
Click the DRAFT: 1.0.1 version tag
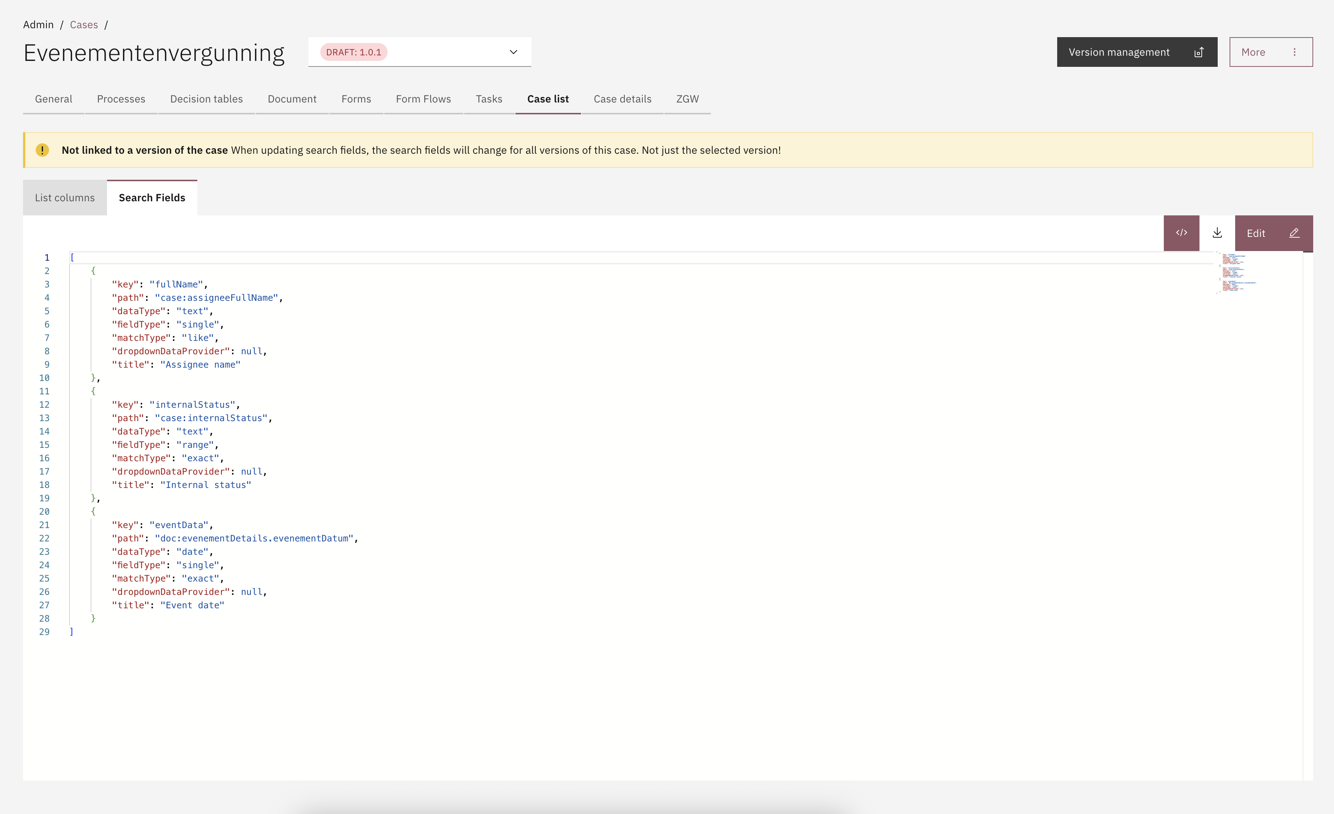353,52
